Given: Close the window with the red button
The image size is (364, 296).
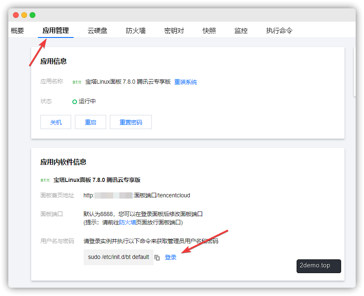Looking at the screenshot, I should pos(16,15).
